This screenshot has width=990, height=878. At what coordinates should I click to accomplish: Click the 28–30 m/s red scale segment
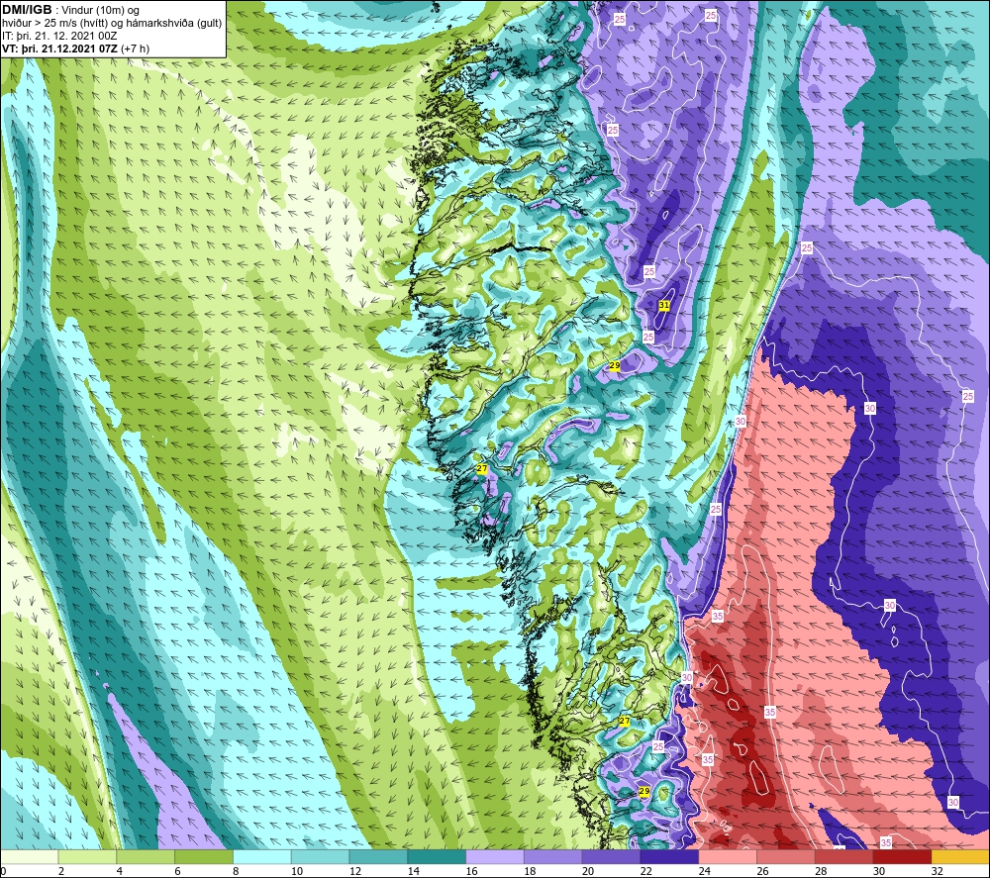(x=844, y=857)
